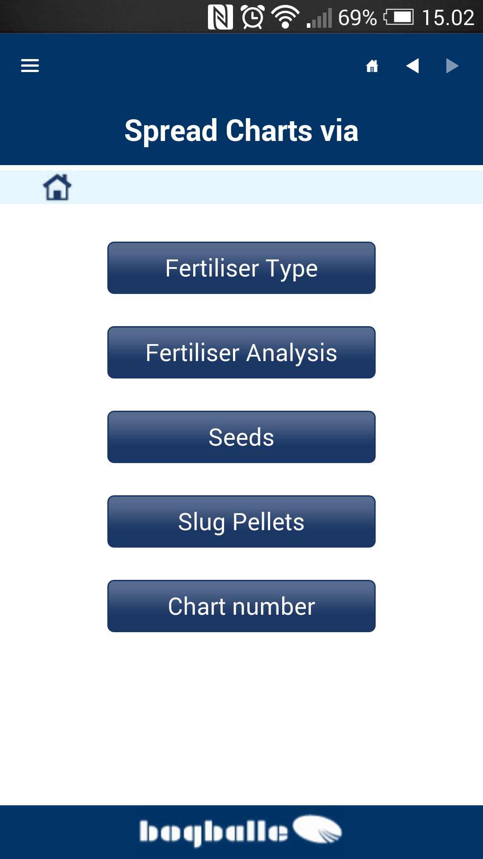This screenshot has height=859, width=483.
Task: Tap the NFC status bar icon
Action: pyautogui.click(x=220, y=17)
